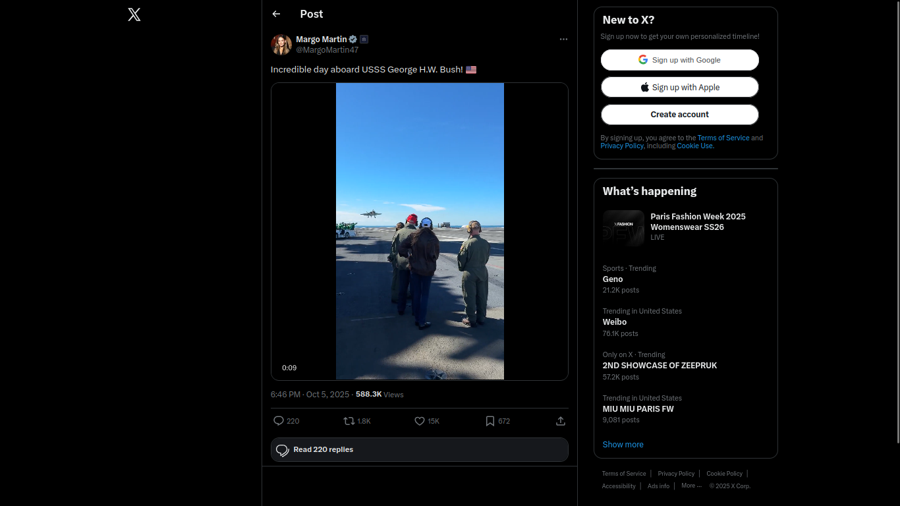This screenshot has height=506, width=900.
Task: Open the post's more options menu
Action: pyautogui.click(x=563, y=40)
